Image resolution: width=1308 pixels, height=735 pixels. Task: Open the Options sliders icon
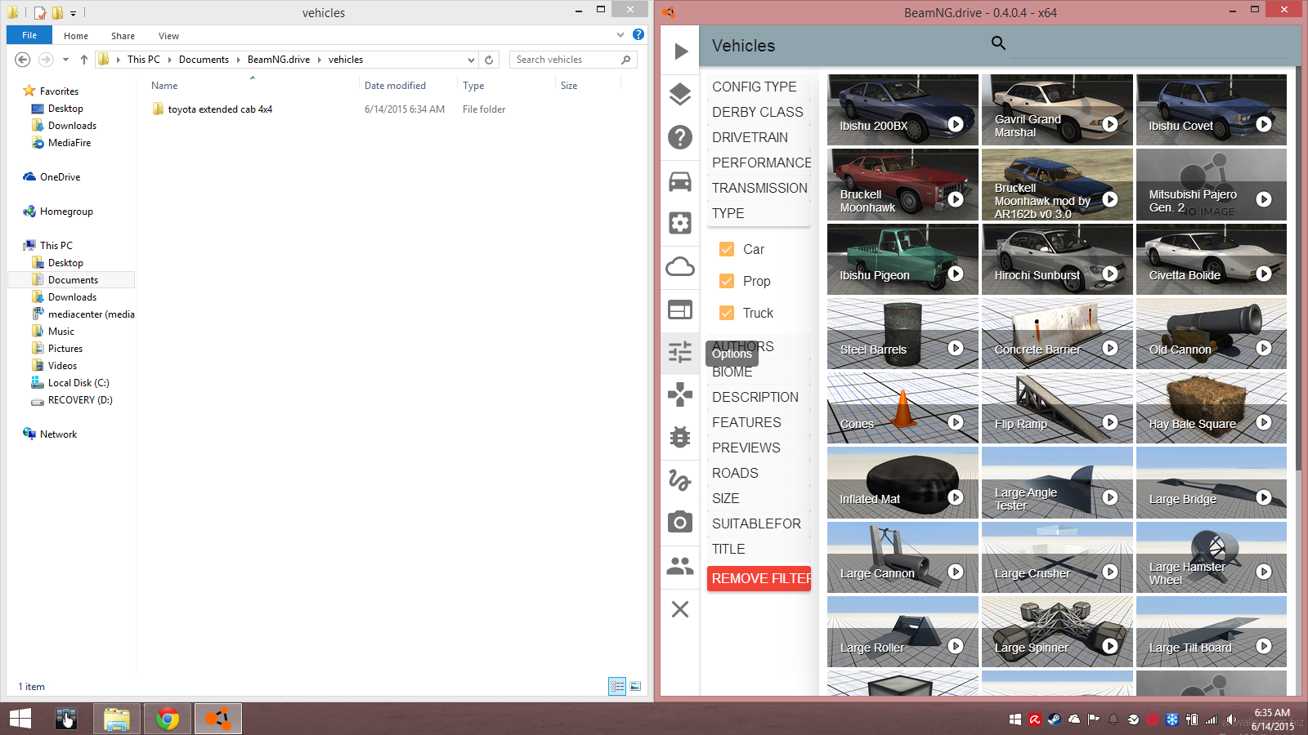680,352
